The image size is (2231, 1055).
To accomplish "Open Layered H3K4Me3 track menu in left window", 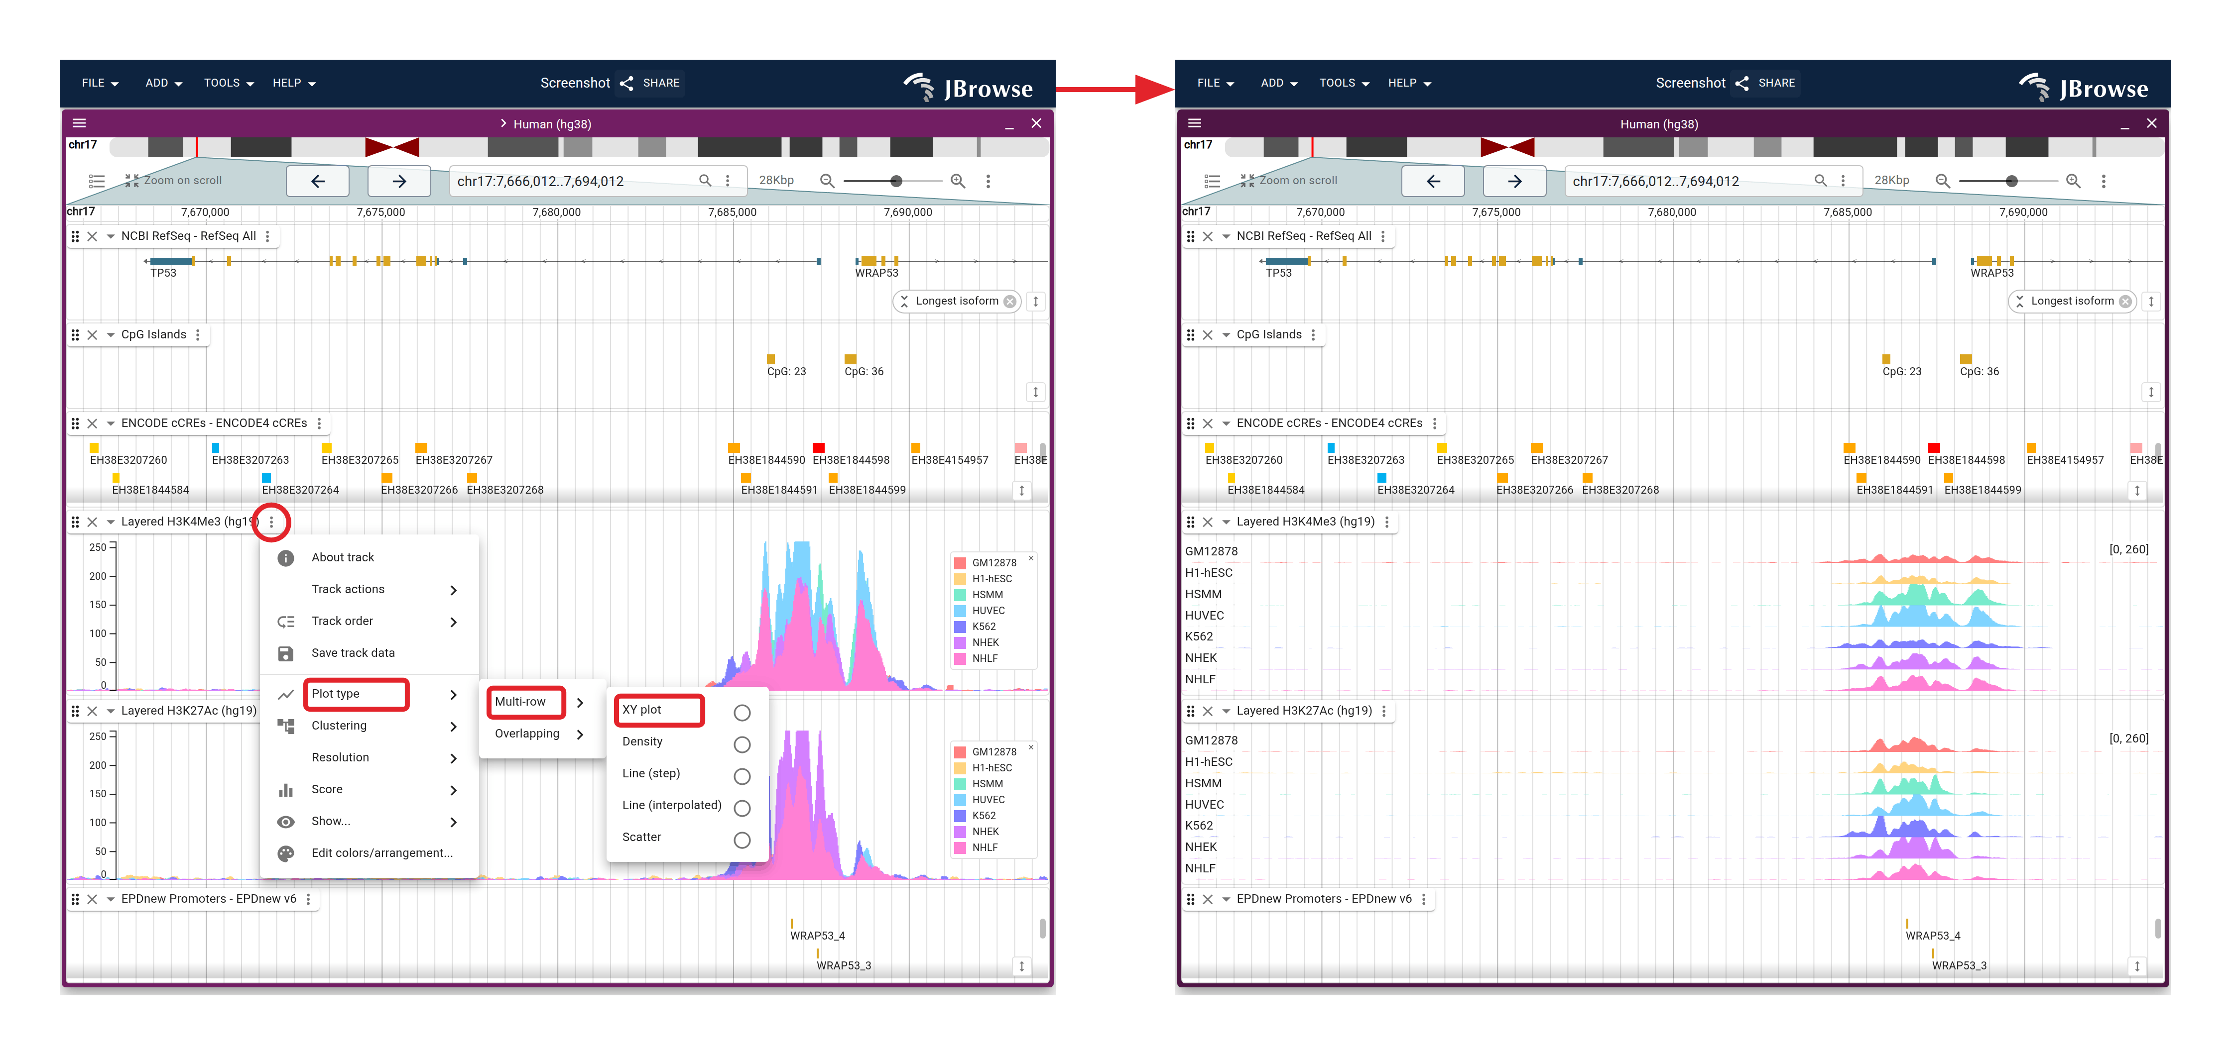I will 271,522.
